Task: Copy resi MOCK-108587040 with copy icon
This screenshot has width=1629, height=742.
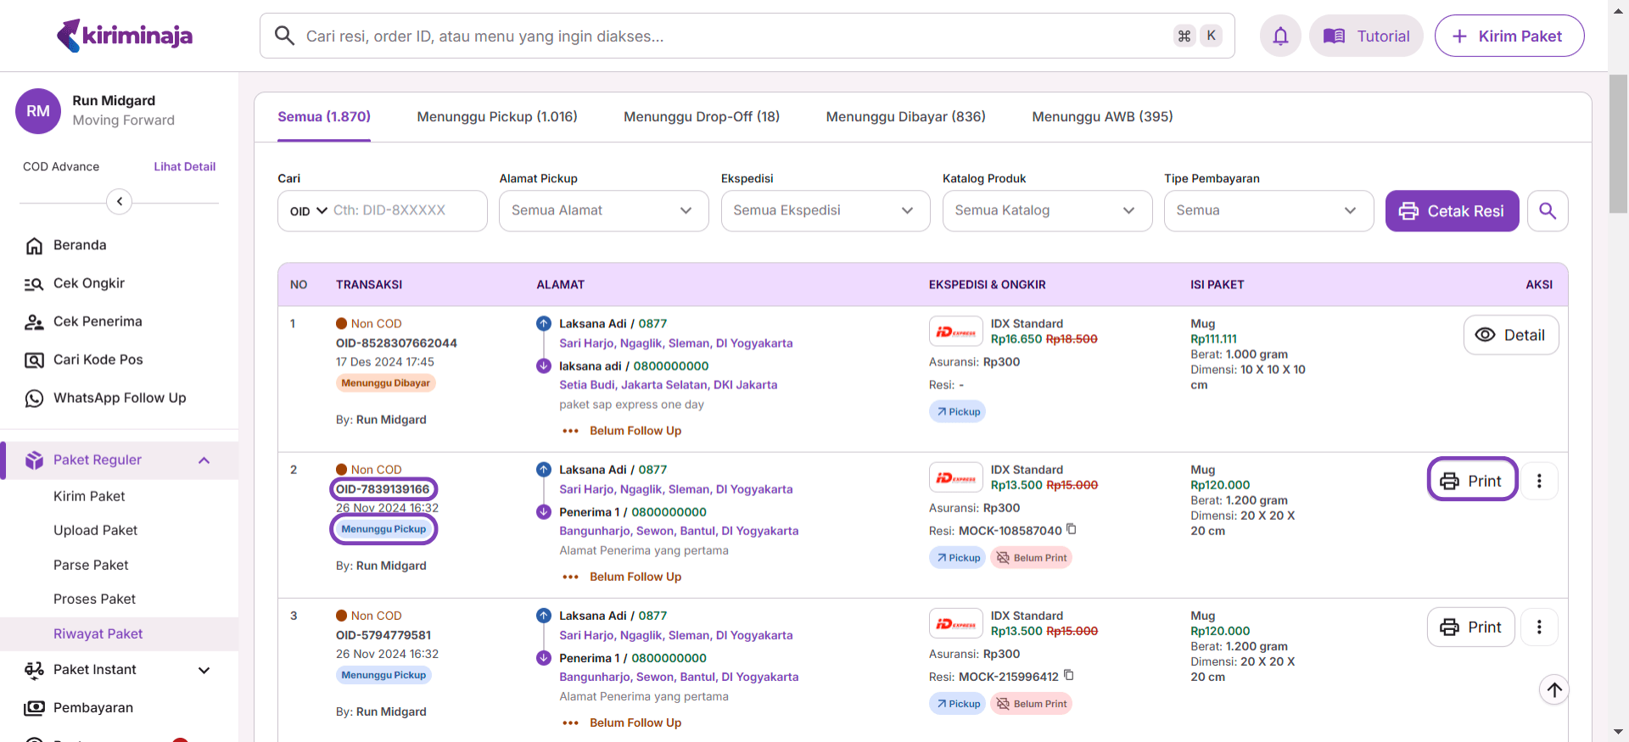Action: pos(1072,529)
